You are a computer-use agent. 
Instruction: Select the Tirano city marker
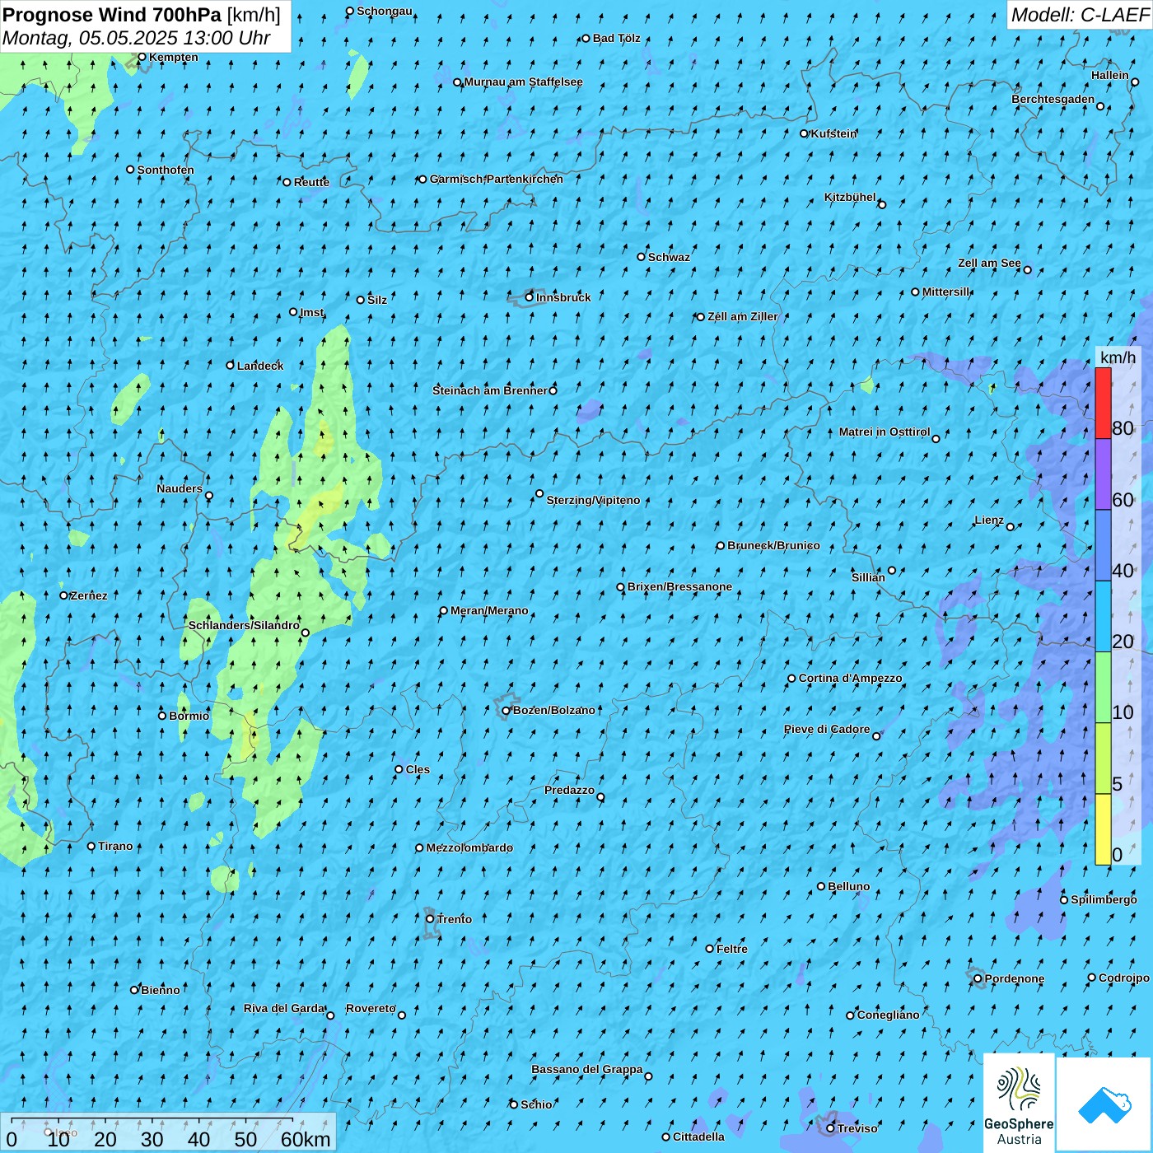tap(91, 846)
